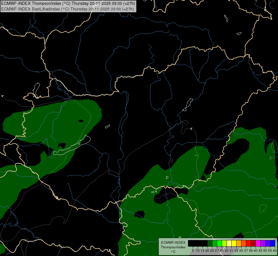The width and height of the screenshot is (278, 256).
Task: Select the lime yellow-green legend swatch
Action: pos(224,243)
